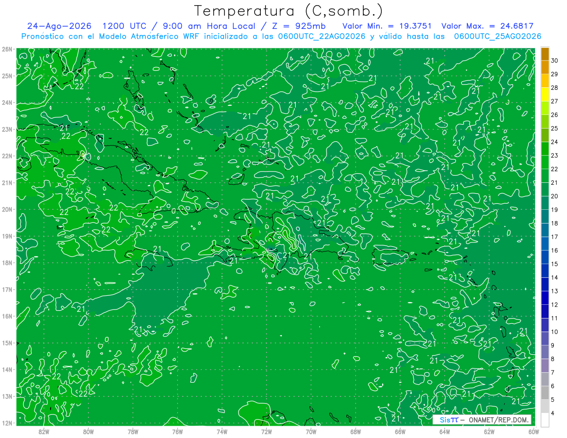Click the "13N" latitude axis label
Image resolution: width=567 pixels, height=438 pixels.
tap(7, 396)
